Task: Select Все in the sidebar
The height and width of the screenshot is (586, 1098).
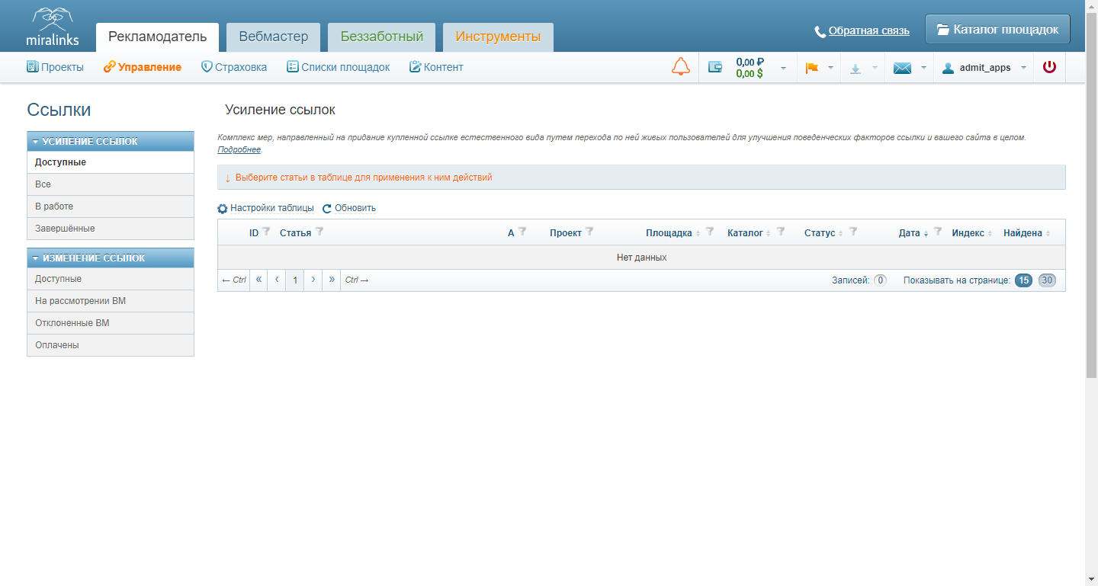Action: tap(111, 184)
